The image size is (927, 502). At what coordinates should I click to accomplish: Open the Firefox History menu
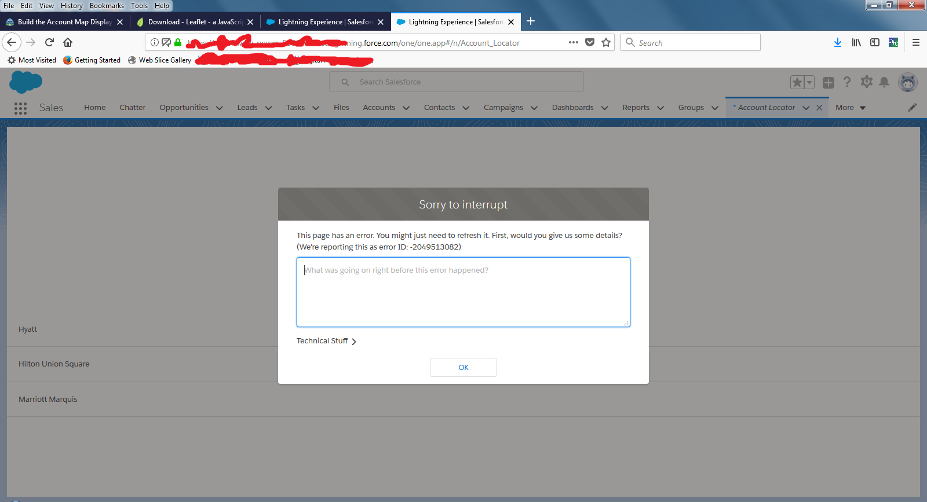pos(72,6)
